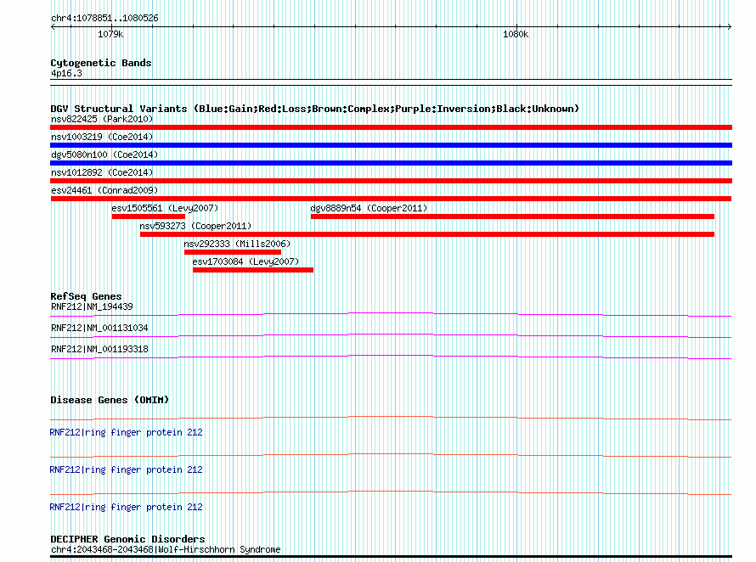This screenshot has height=562, width=756.
Task: Click the DGV Structural Variants track title
Action: [314, 109]
